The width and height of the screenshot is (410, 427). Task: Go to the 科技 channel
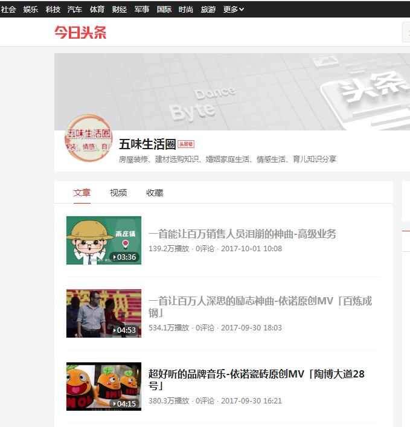(53, 9)
